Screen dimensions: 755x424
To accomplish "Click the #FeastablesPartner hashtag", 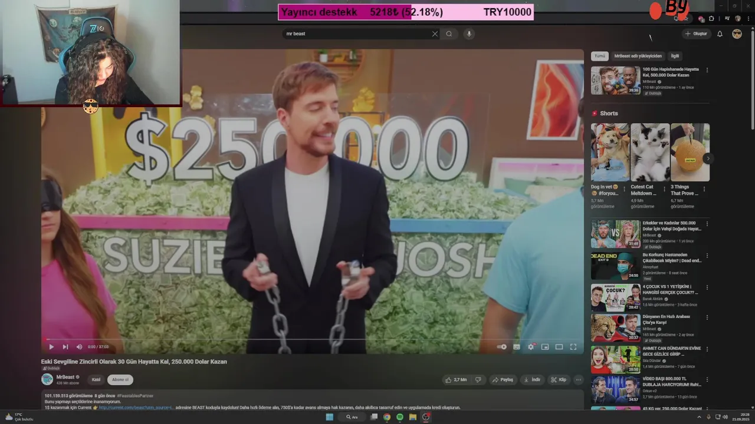I will (135, 396).
